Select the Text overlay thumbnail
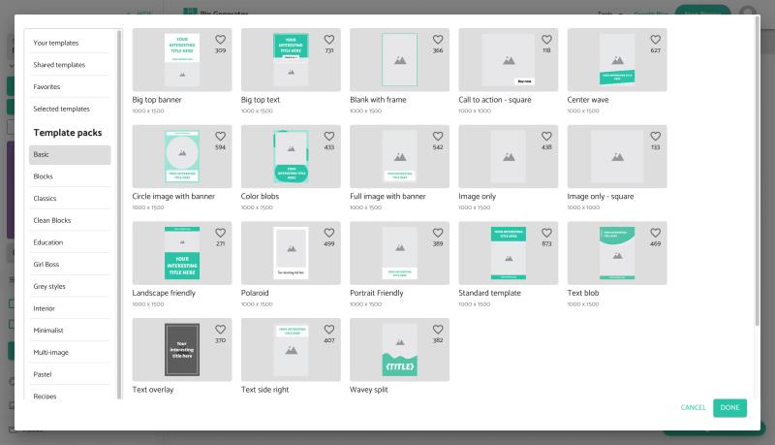Image resolution: width=775 pixels, height=445 pixels. tap(182, 350)
